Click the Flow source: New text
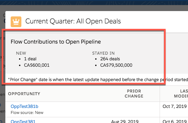 click(27, 113)
